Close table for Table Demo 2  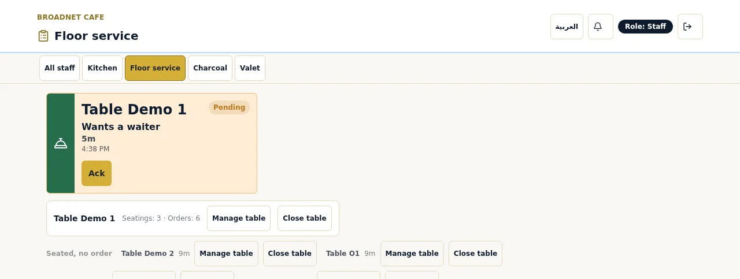coord(290,254)
